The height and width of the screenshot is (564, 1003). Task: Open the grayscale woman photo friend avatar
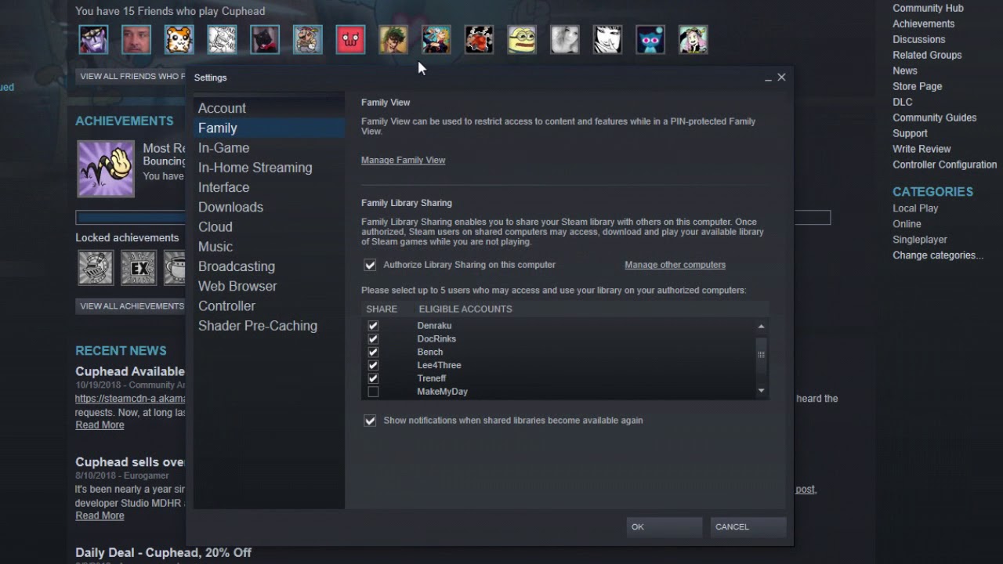coord(565,40)
